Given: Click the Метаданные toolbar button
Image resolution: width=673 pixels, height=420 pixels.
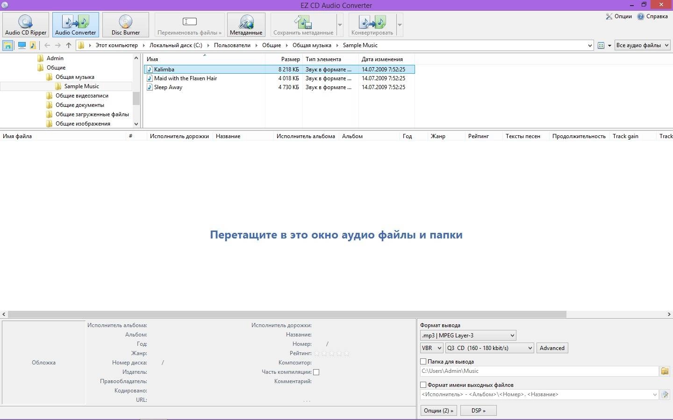Looking at the screenshot, I should (246, 25).
